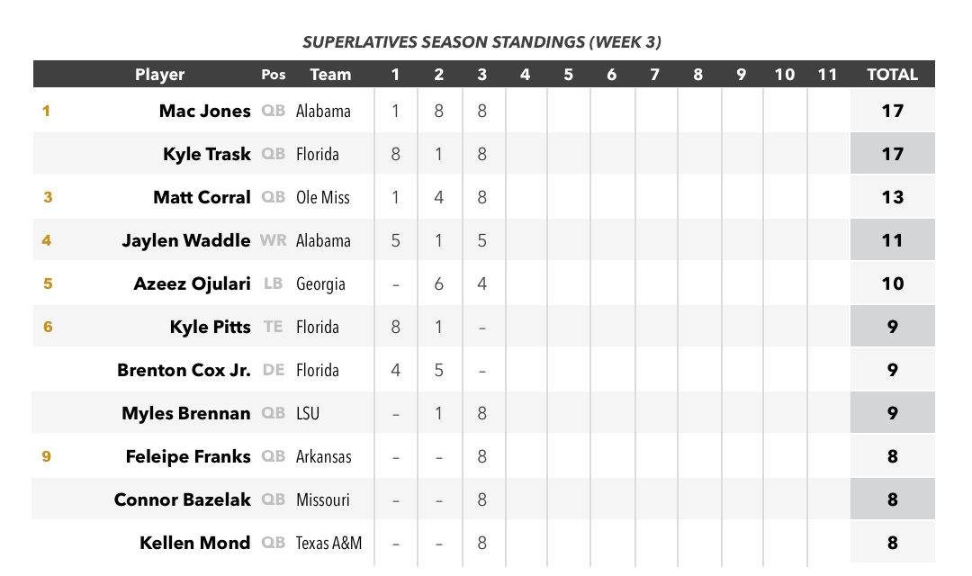Click Kyle Trask's total score of 17
This screenshot has height=576, width=972.
[892, 154]
